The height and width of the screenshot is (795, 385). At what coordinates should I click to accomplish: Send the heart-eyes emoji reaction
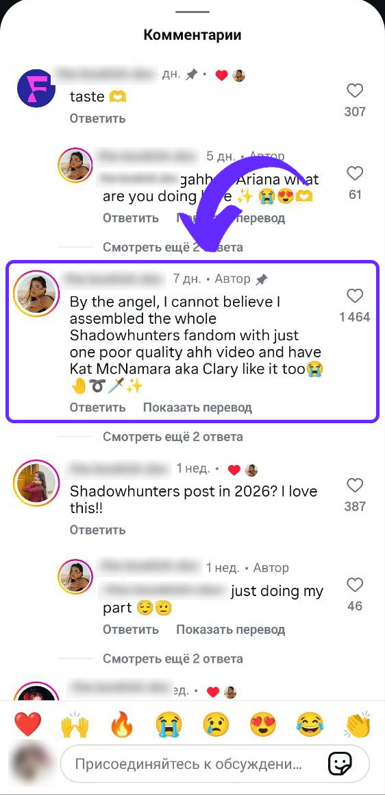(263, 726)
